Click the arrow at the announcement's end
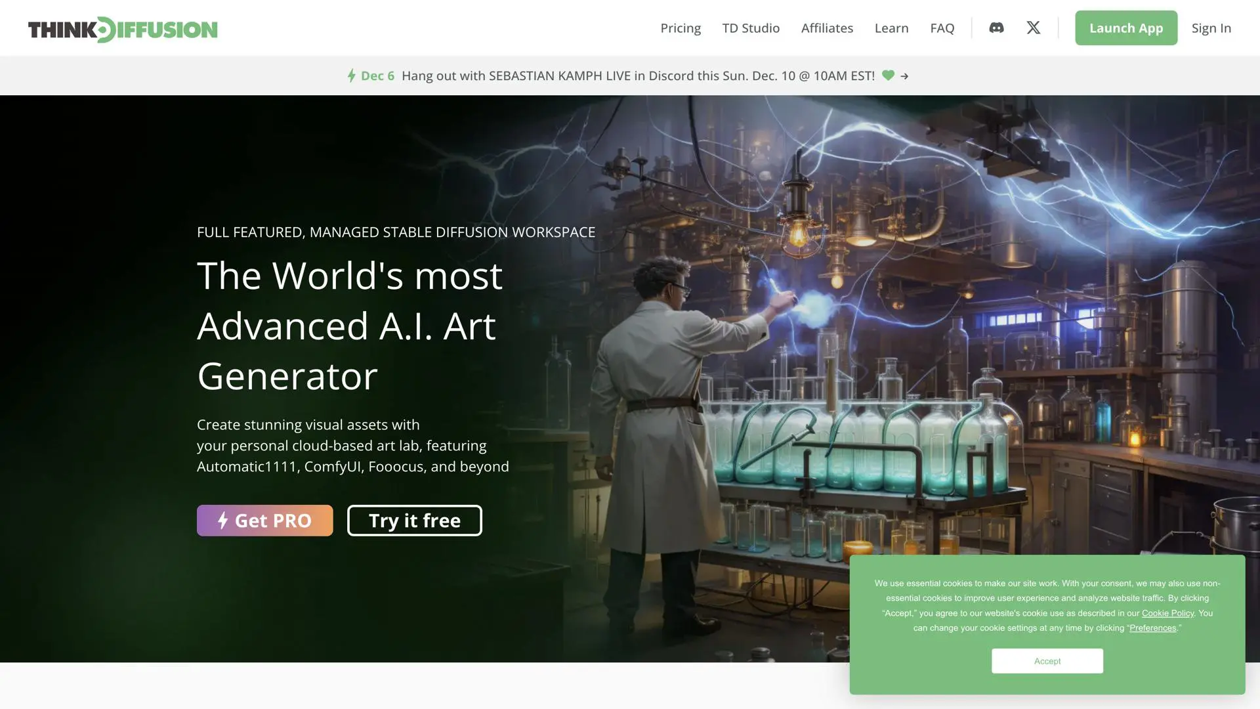Viewport: 1260px width, 709px height. pos(905,76)
